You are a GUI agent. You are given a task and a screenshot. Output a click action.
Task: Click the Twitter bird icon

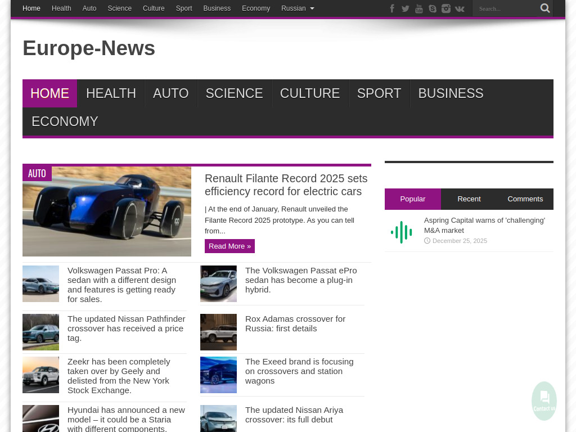[x=406, y=8]
